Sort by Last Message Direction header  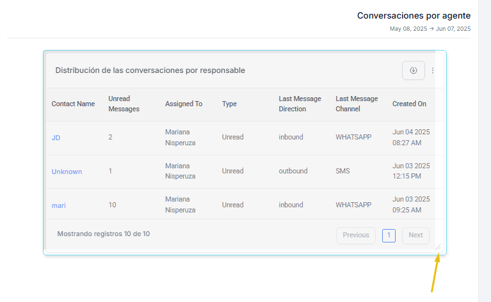[x=300, y=104]
